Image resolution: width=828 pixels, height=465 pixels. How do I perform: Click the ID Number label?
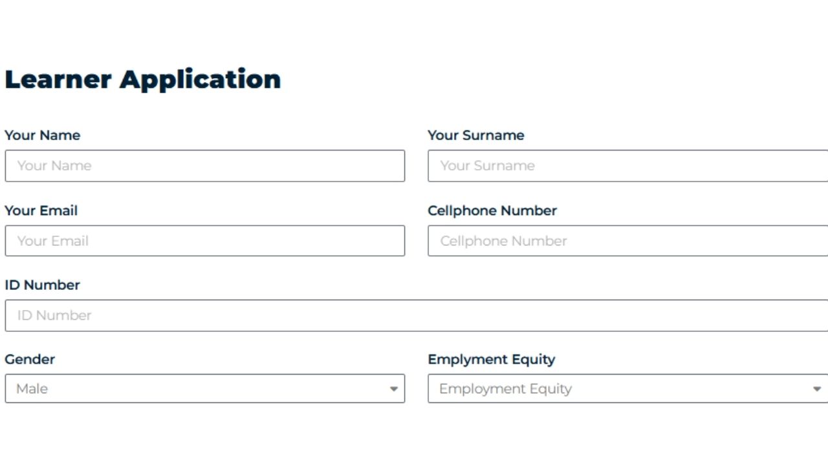tap(42, 285)
